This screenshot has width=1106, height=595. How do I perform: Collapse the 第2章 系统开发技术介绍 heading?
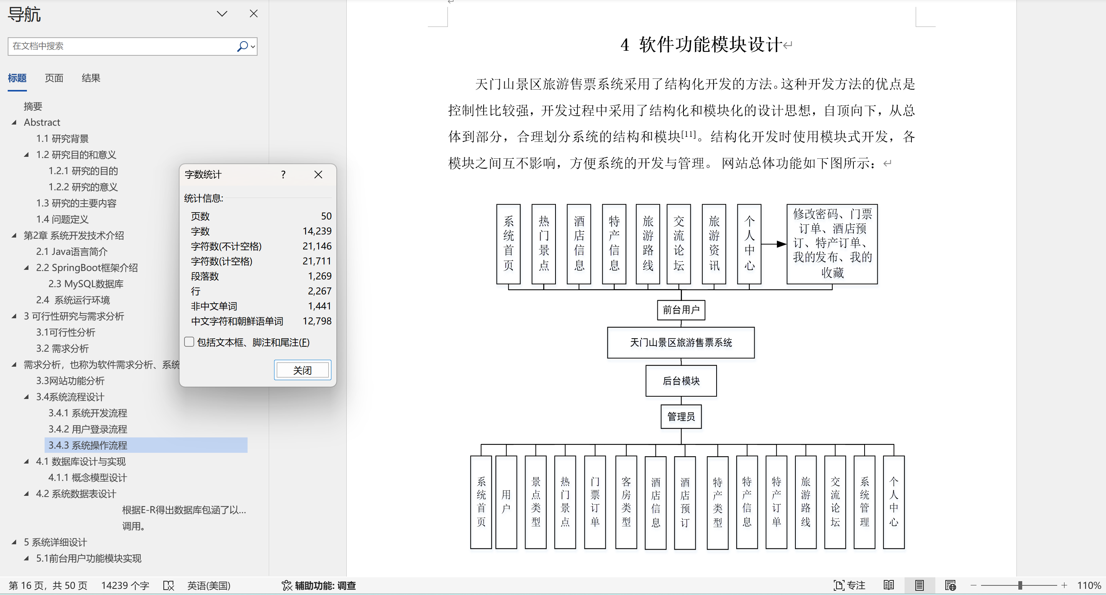14,235
